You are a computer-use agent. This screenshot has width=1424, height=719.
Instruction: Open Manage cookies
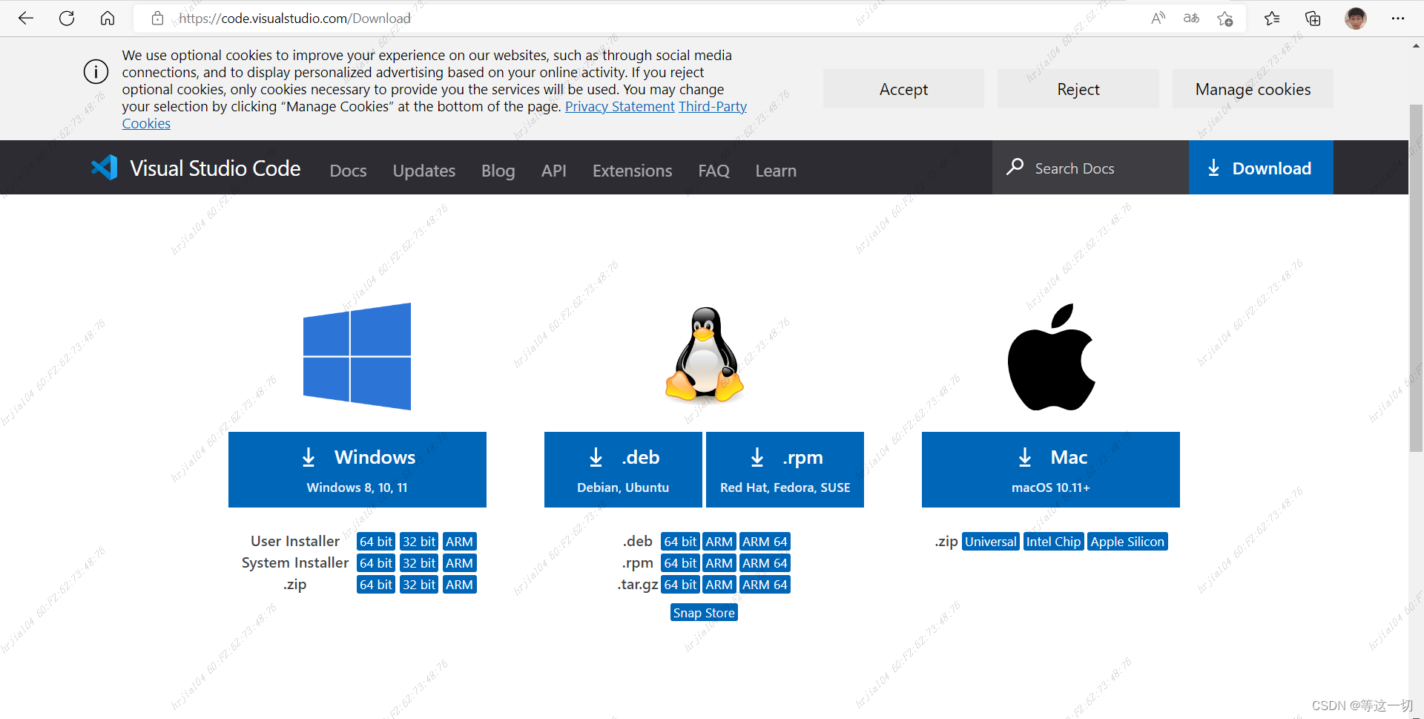pos(1253,89)
